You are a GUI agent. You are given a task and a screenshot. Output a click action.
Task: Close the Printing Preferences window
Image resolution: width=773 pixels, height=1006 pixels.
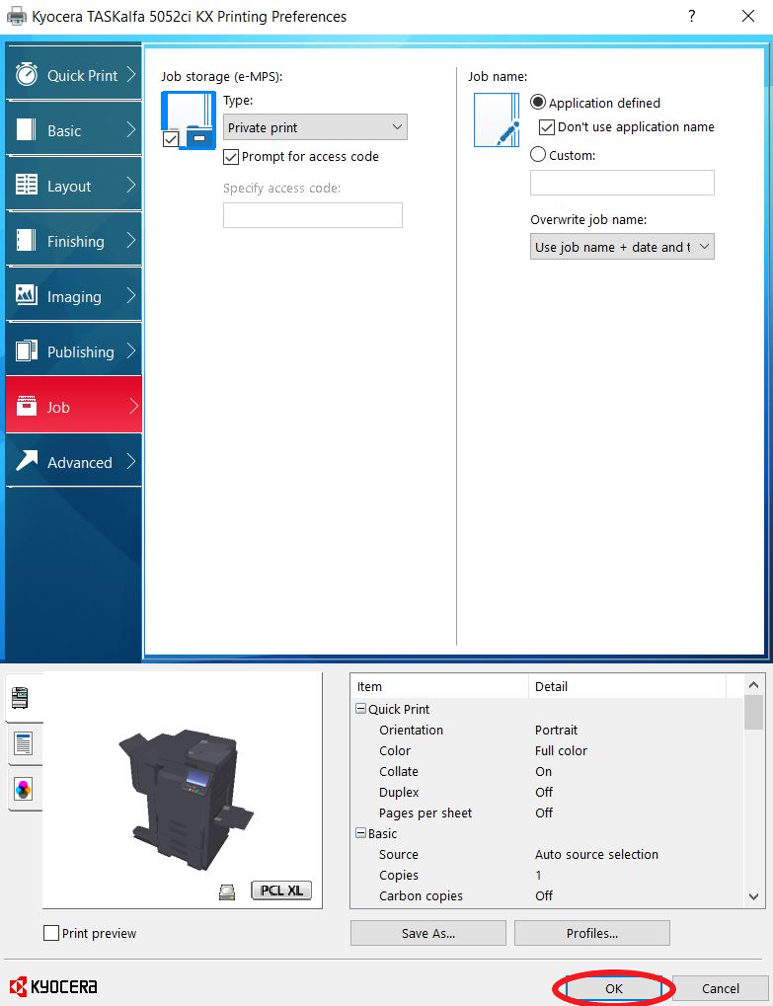pos(748,16)
